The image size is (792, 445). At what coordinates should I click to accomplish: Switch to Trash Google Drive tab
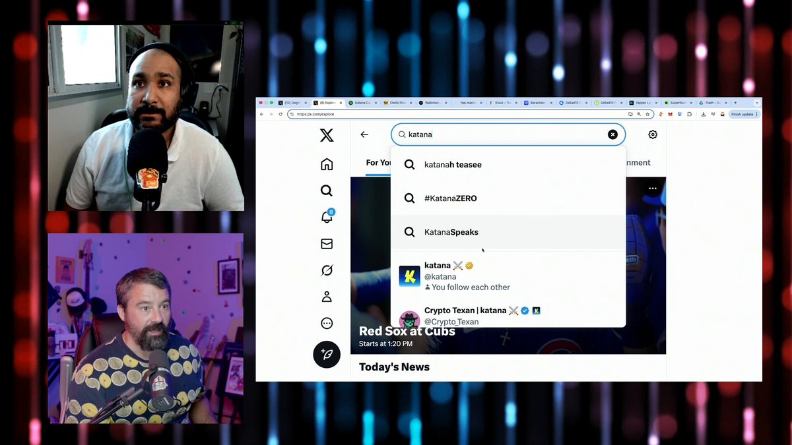point(713,103)
